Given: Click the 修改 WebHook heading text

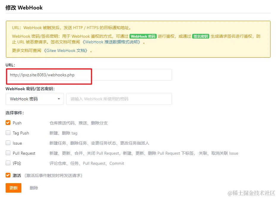Looking at the screenshot, I should click(x=24, y=8).
